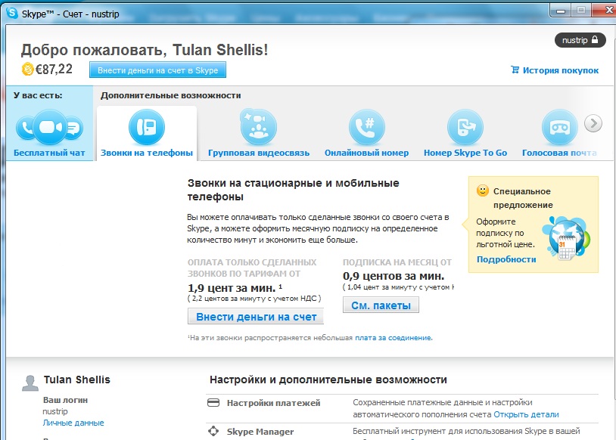
Task: Click the Skype Manager heading
Action: click(260, 432)
